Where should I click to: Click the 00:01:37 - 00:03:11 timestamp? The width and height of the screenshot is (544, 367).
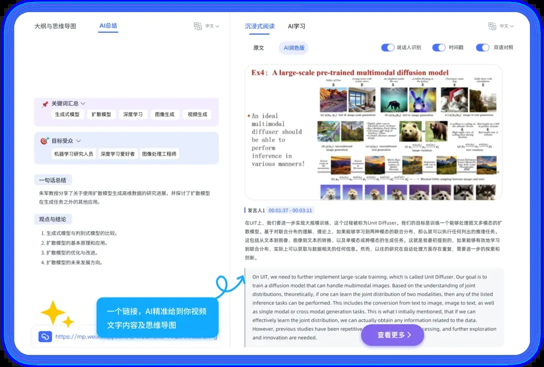290,210
